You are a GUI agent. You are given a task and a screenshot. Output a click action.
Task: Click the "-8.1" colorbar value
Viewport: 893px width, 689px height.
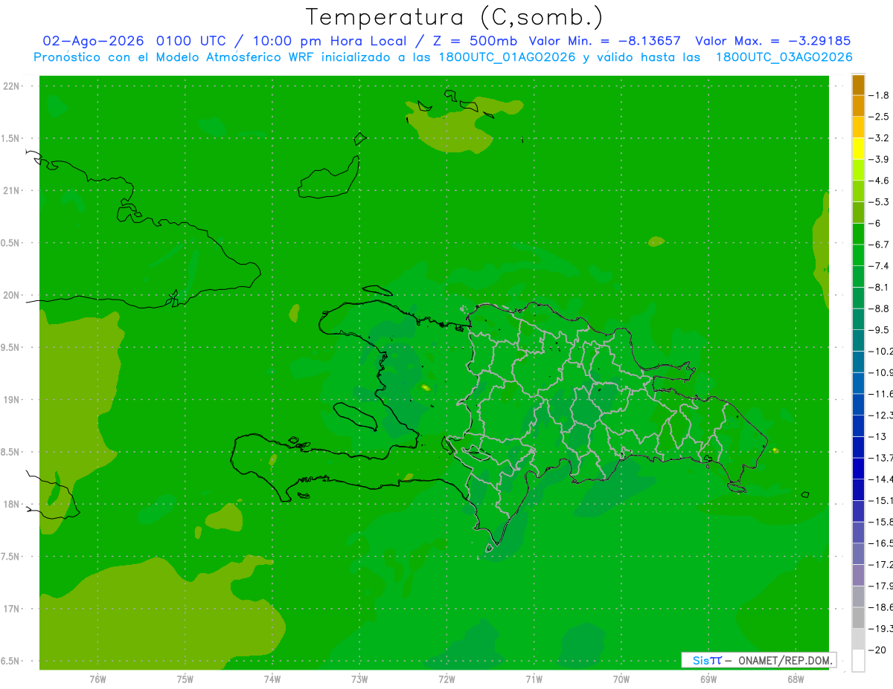[880, 287]
